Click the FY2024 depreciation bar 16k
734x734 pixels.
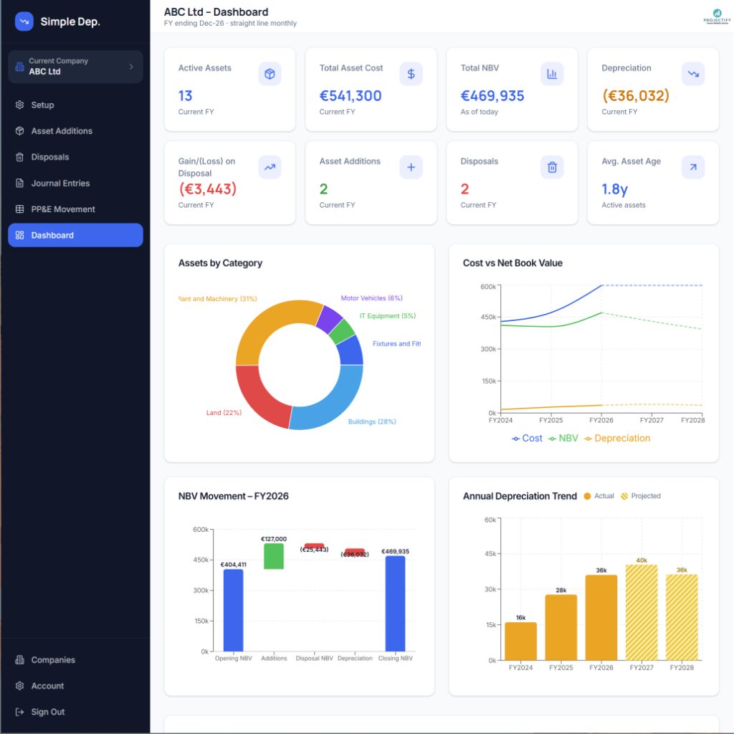(520, 641)
